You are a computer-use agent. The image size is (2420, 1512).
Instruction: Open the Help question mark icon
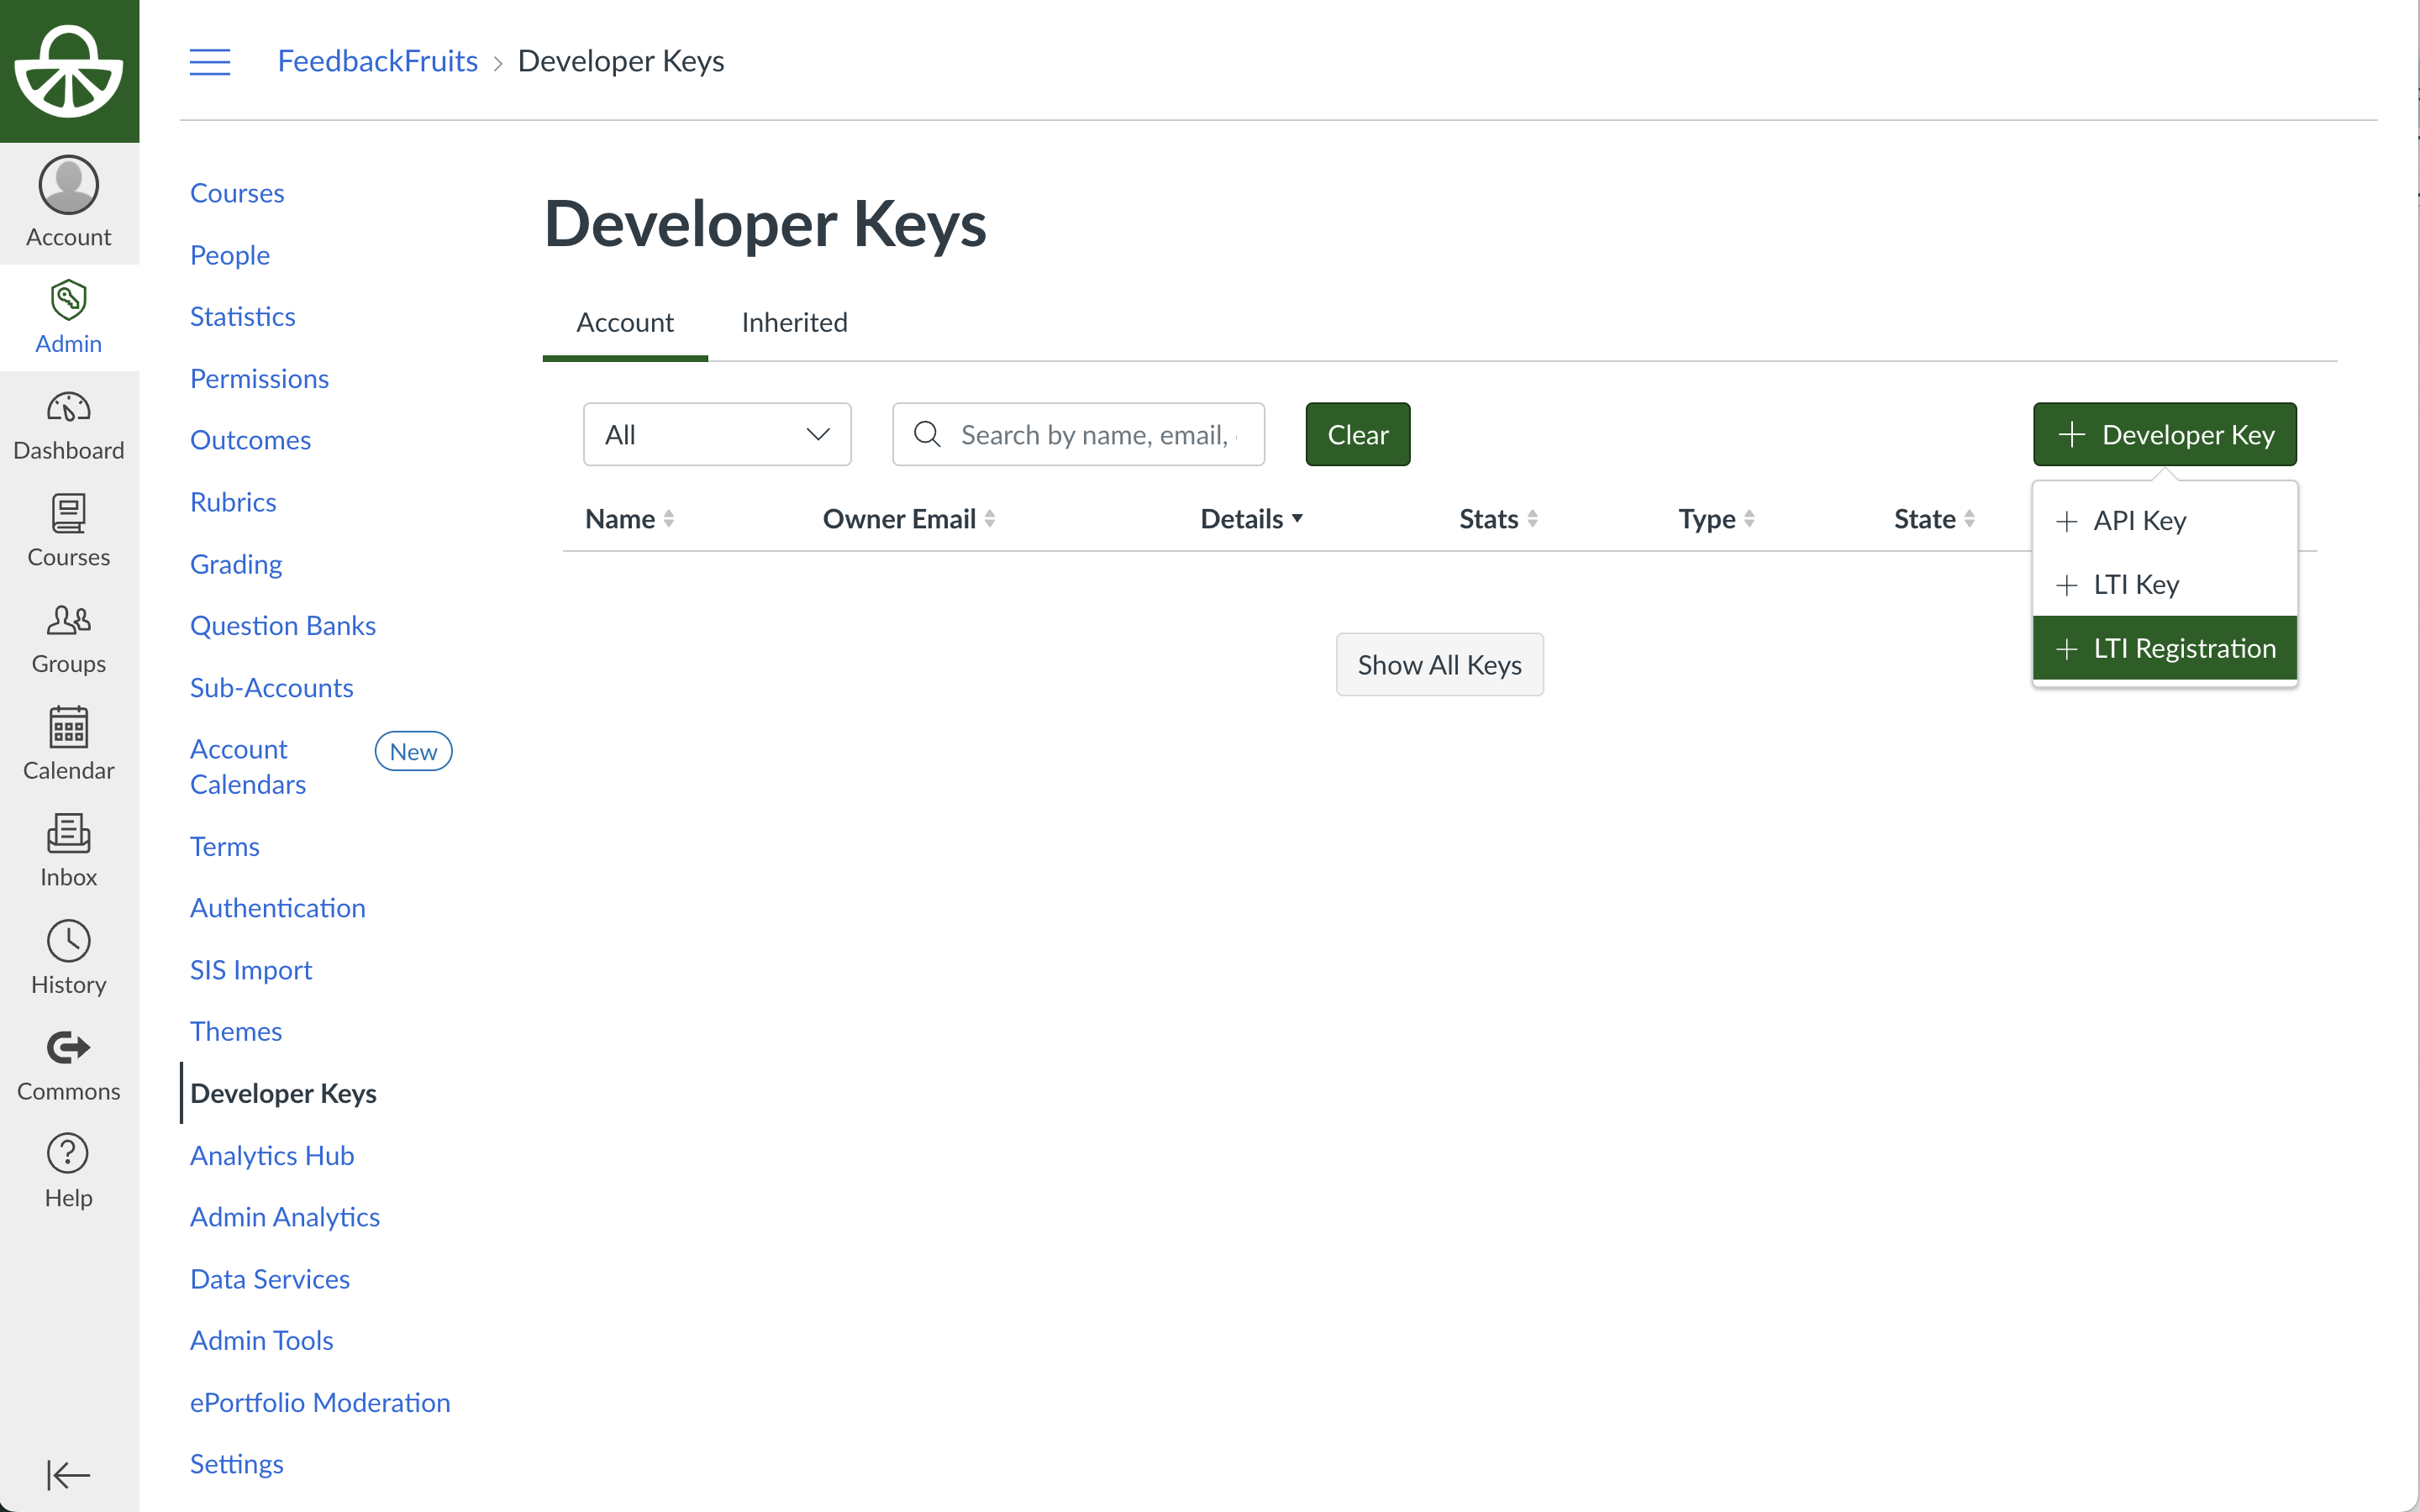(x=69, y=1154)
